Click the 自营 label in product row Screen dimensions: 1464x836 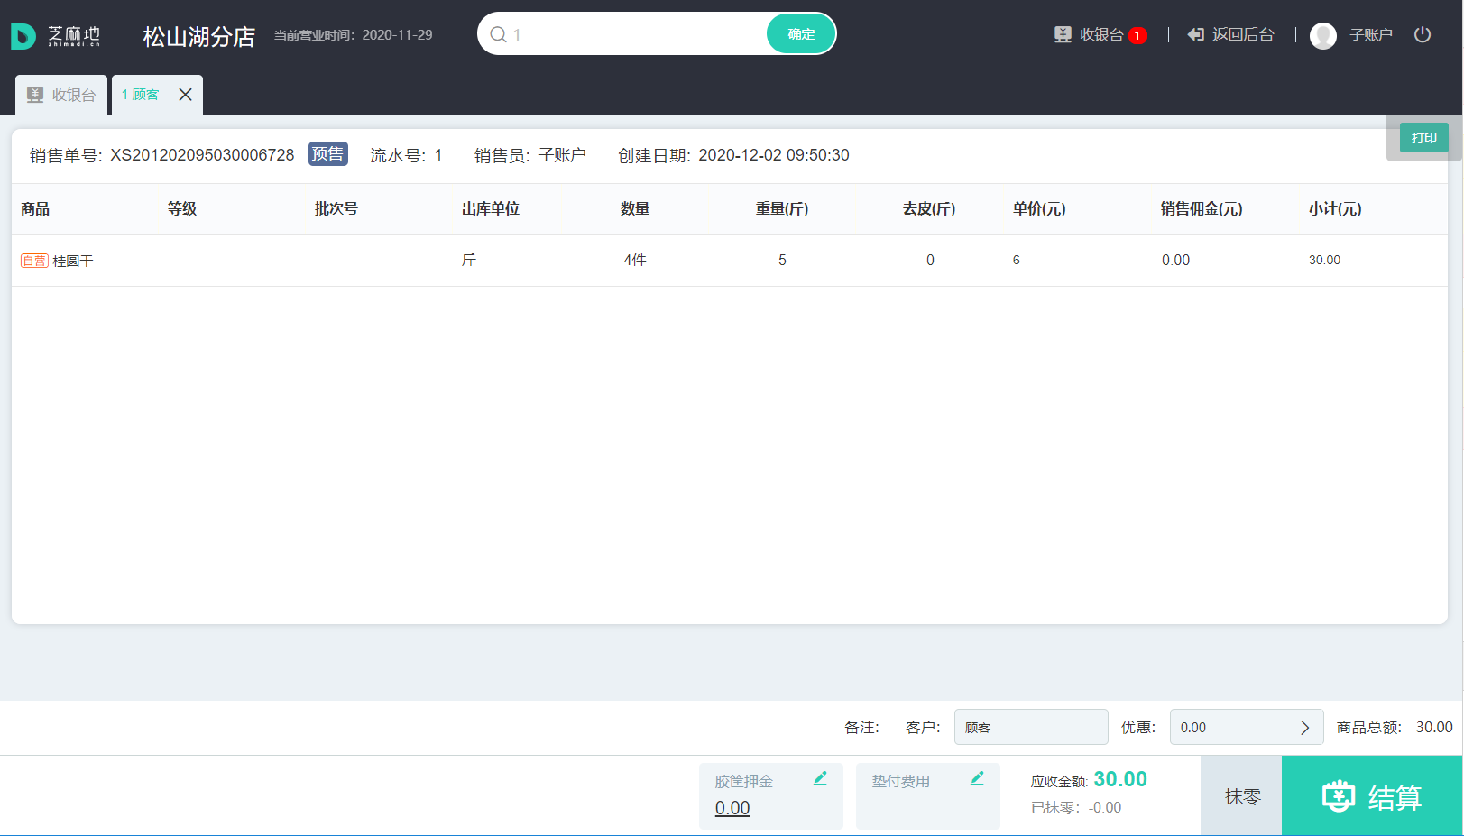pyautogui.click(x=34, y=261)
